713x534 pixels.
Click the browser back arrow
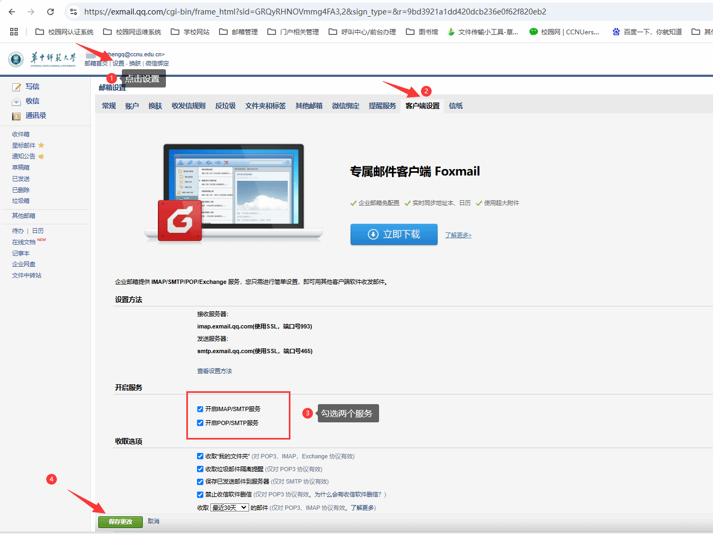[x=12, y=12]
